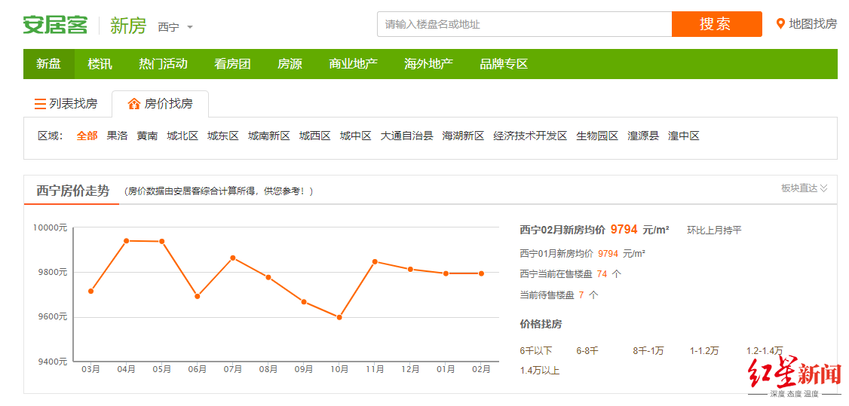The width and height of the screenshot is (849, 406).
Task: Click the house icon on 房价找房 tab
Action: coord(133,104)
